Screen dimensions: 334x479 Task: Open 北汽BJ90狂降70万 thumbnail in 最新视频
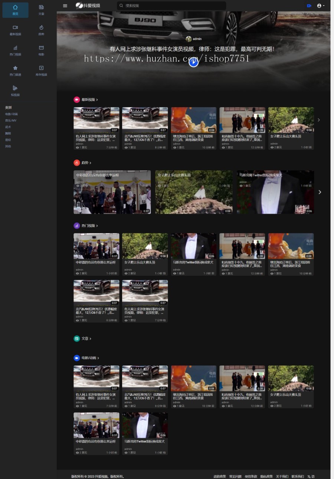(x=145, y=120)
